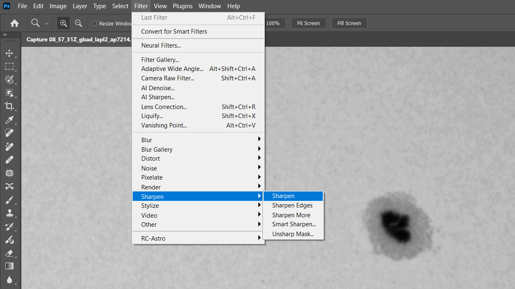Select the Move tool
This screenshot has height=289, width=515.
click(x=9, y=53)
